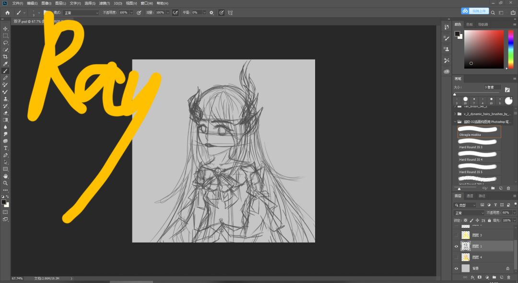Open the 滤镜(T) menu
This screenshot has width=518, height=283.
pos(105,3)
